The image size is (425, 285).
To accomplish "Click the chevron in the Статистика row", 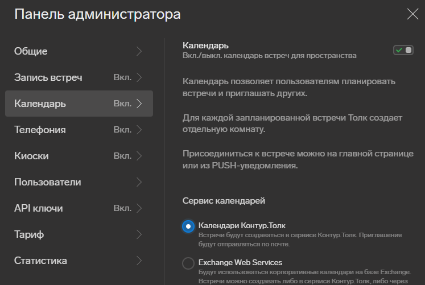I will pyautogui.click(x=139, y=261).
